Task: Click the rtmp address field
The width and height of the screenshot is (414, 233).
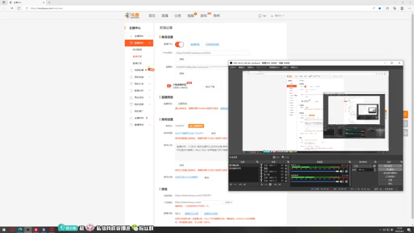Action: coord(212,53)
